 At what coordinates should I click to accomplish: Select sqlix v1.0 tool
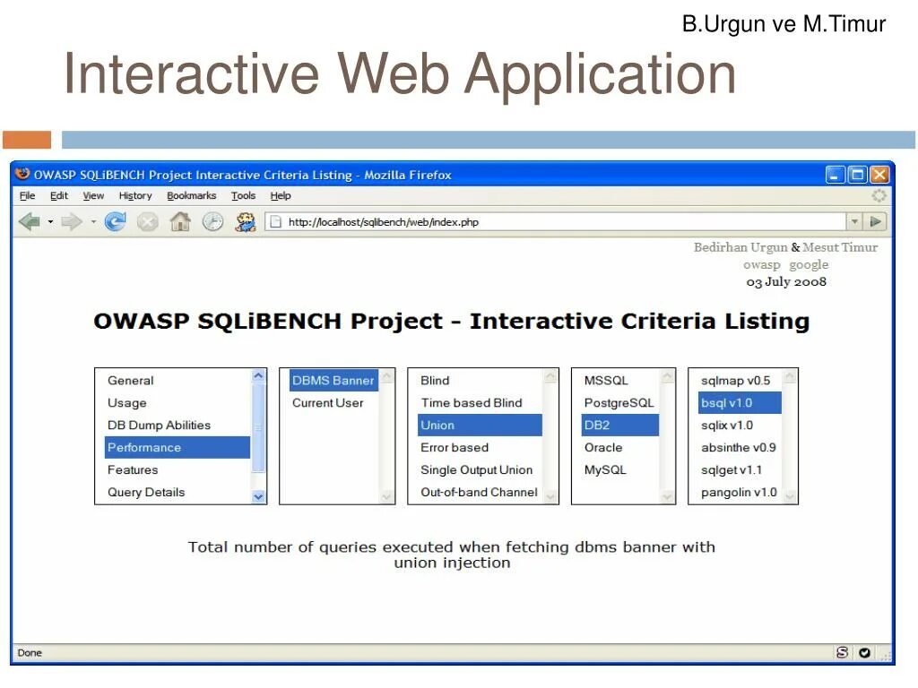click(740, 426)
